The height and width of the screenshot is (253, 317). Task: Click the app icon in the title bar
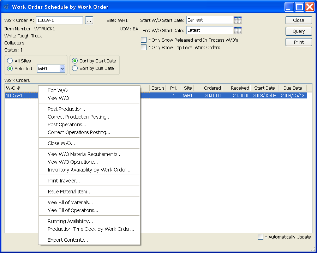click(6, 7)
